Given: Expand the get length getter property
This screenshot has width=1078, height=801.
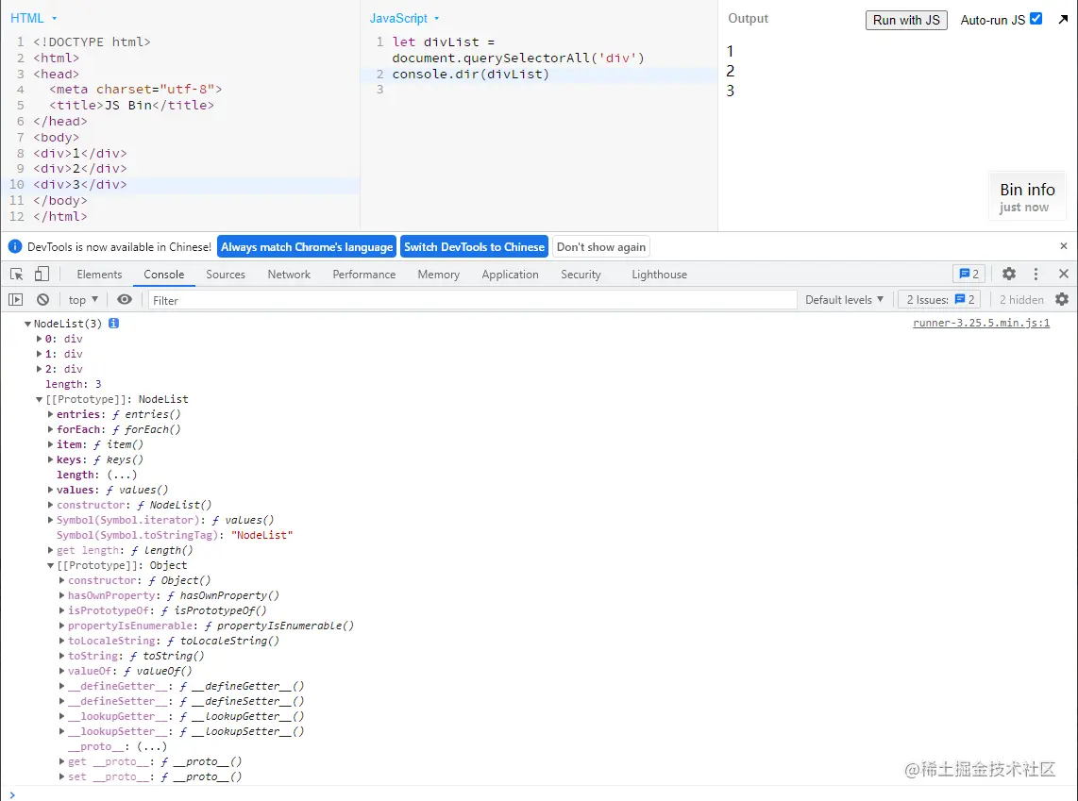Looking at the screenshot, I should pos(50,550).
